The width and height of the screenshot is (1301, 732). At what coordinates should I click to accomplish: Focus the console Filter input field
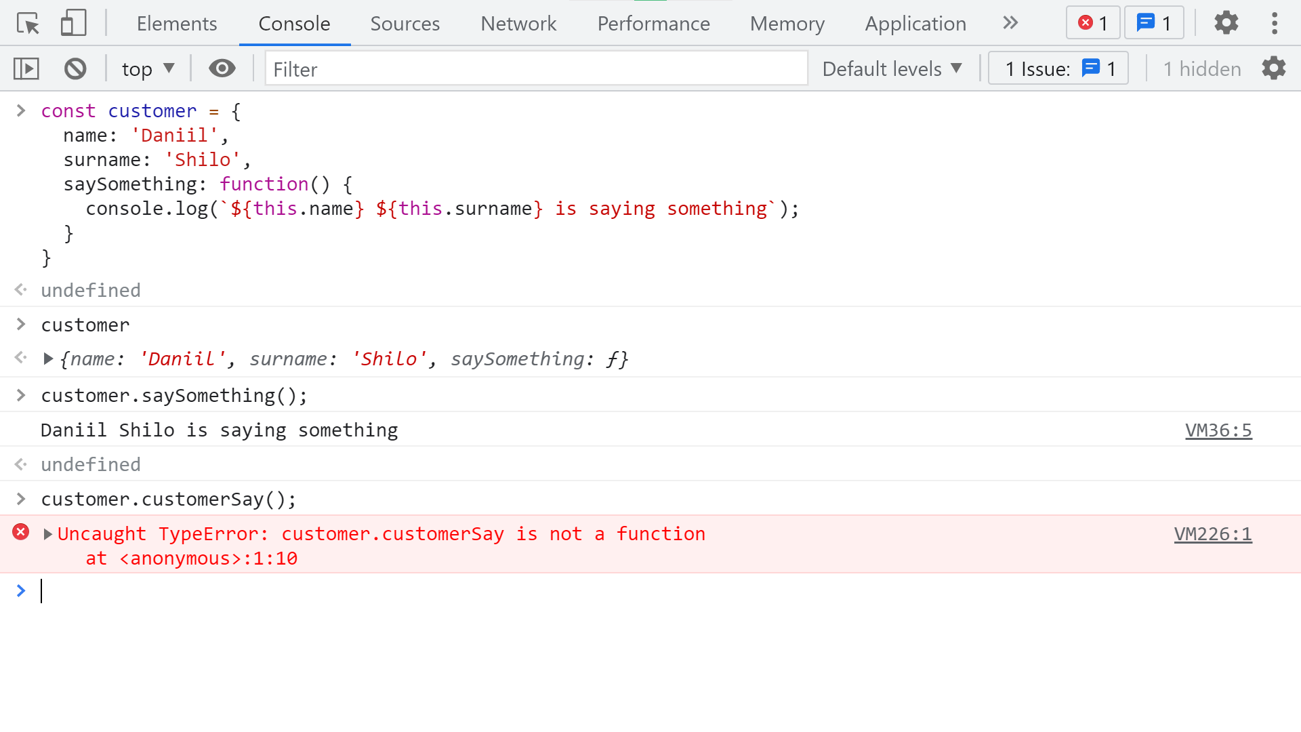click(x=535, y=68)
